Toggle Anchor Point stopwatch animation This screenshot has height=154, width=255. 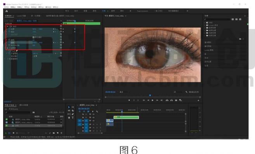click(9, 42)
